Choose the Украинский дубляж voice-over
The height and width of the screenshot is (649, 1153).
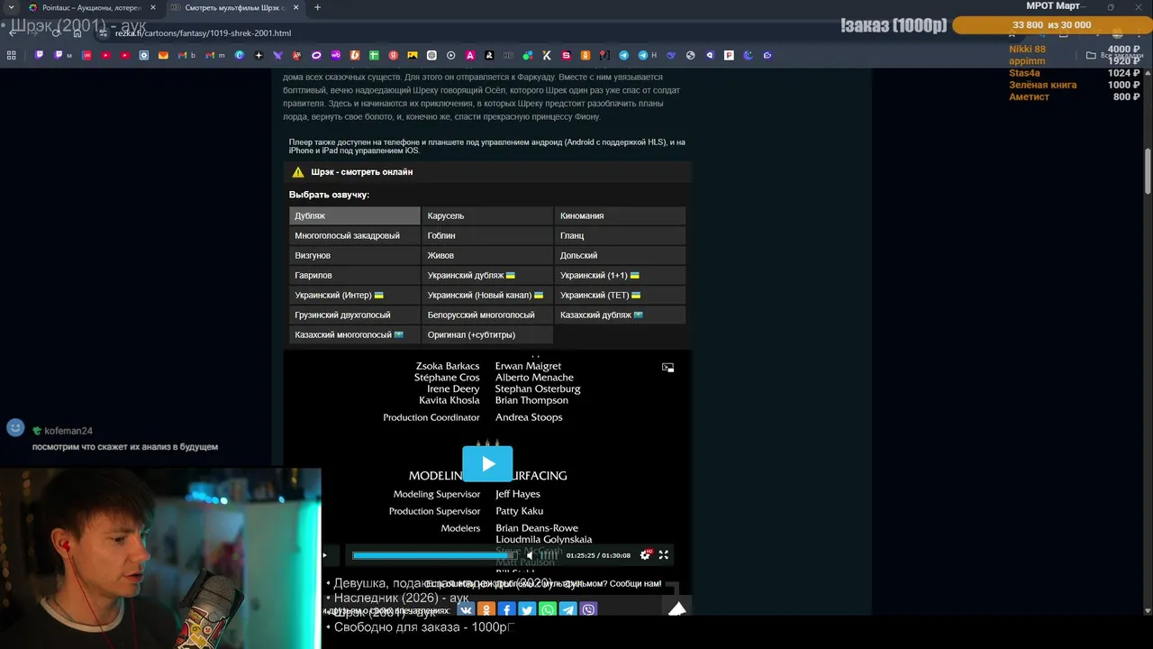point(486,276)
